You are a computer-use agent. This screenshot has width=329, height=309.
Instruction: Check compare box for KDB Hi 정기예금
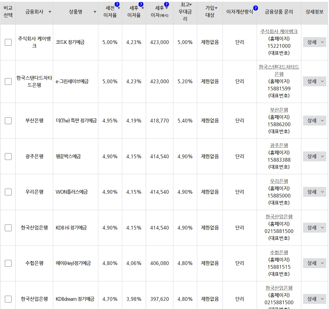(x=8, y=228)
